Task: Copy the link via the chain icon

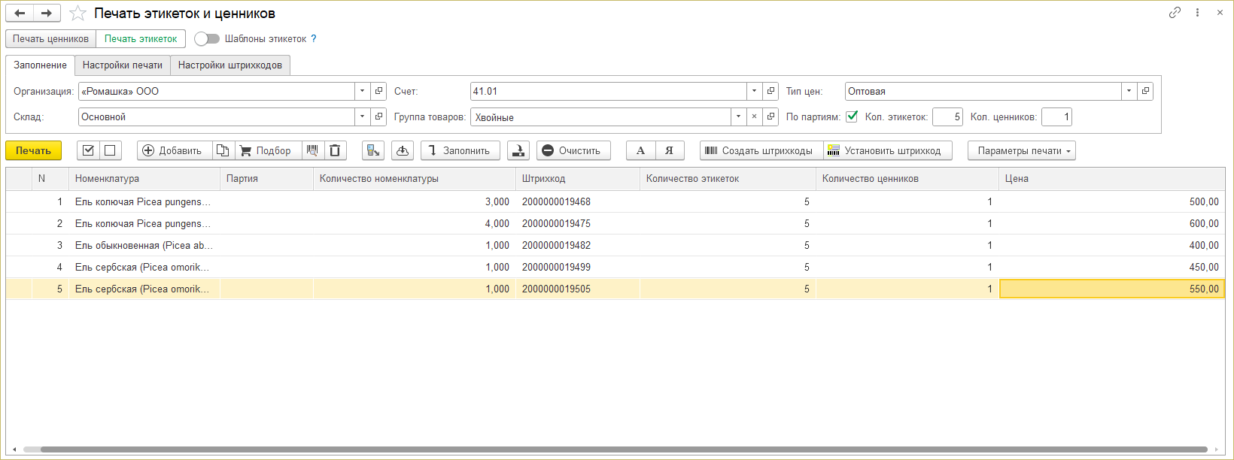Action: tap(1175, 13)
